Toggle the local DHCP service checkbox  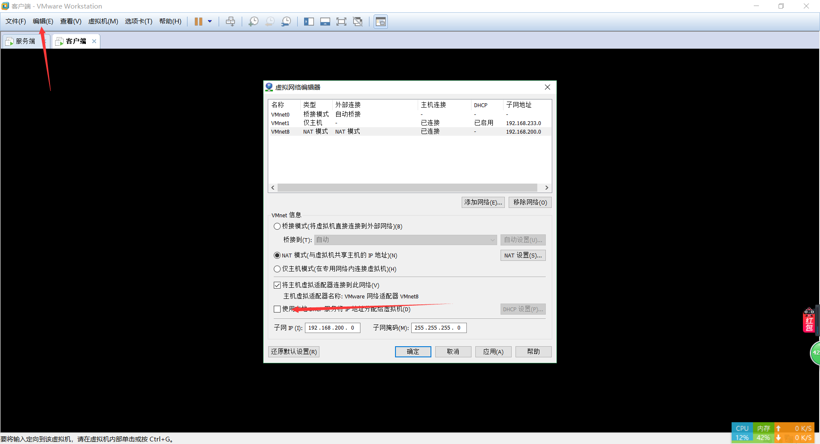coord(277,309)
